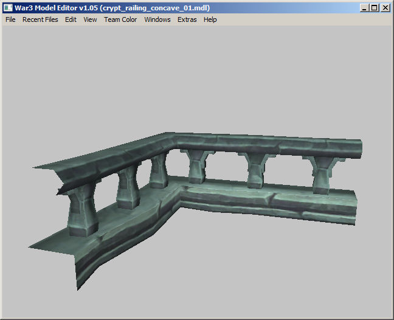Click the War3 Model Editor title bar icon
The height and width of the screenshot is (320, 394).
[8, 8]
